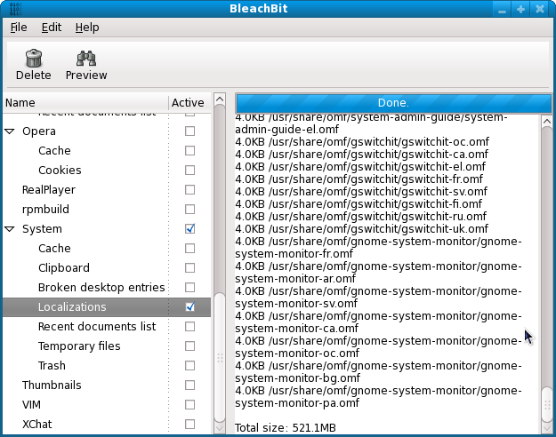Click the Done progress bar
Screen dimensions: 556x437
click(x=393, y=103)
